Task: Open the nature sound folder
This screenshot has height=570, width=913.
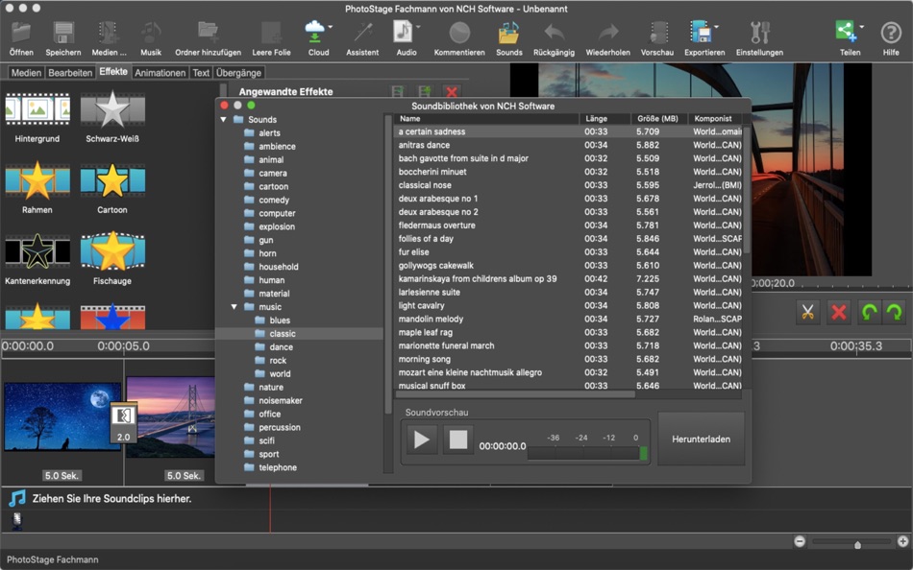Action: click(x=271, y=387)
